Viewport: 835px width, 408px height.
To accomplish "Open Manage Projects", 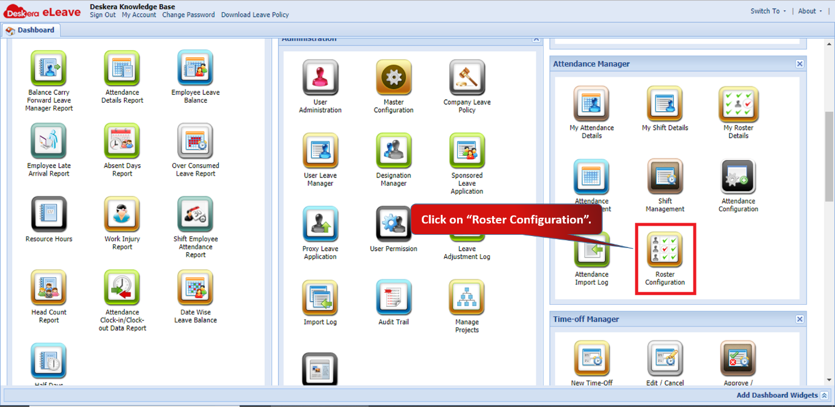I will 467,298.
